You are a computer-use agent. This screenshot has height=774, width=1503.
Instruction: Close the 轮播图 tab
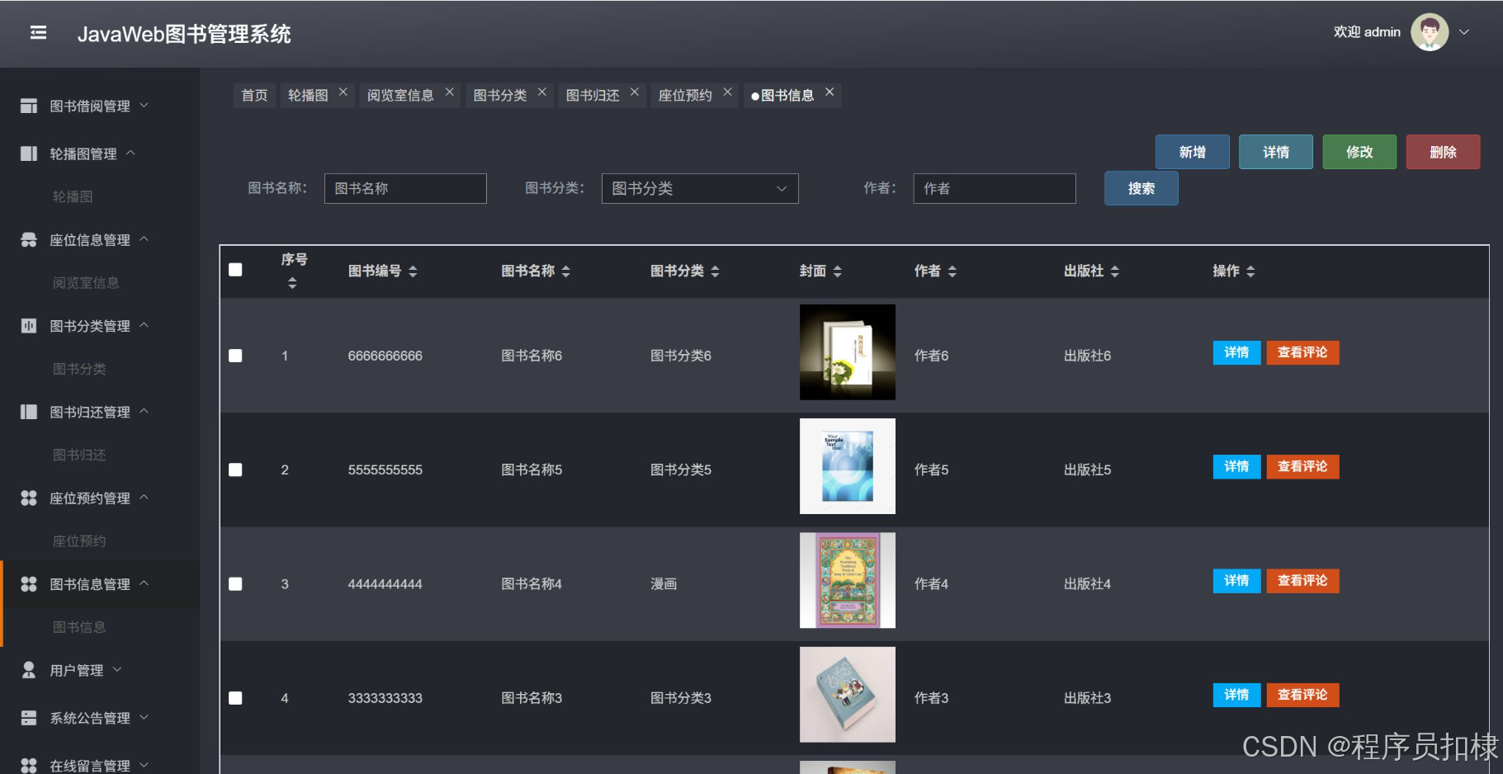(343, 92)
